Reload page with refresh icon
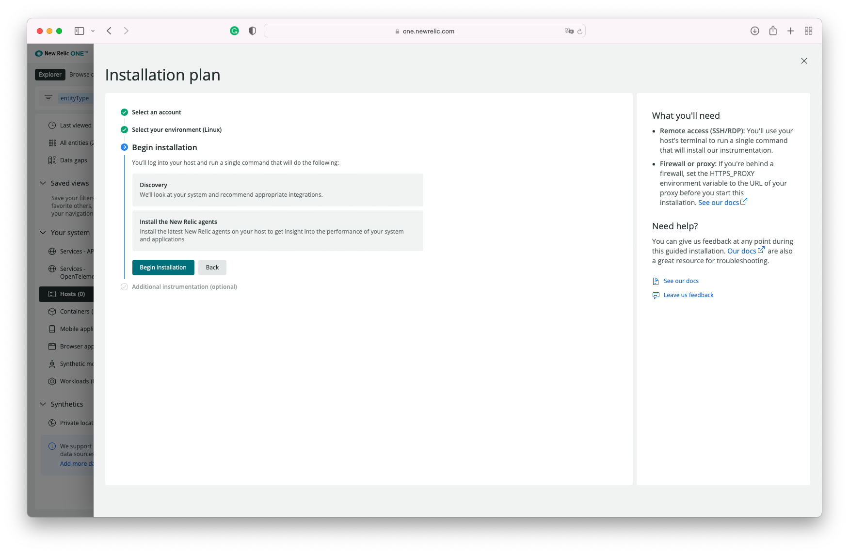The image size is (849, 553). point(580,31)
